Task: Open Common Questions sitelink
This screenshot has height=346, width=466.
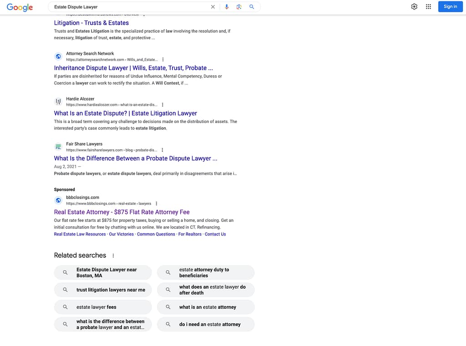Action: click(x=156, y=234)
